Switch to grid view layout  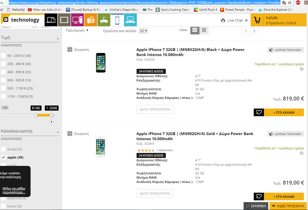coord(204,30)
